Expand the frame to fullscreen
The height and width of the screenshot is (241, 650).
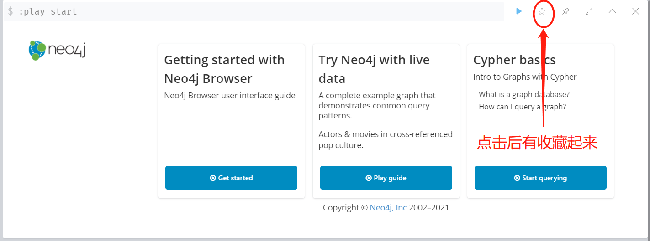[589, 11]
